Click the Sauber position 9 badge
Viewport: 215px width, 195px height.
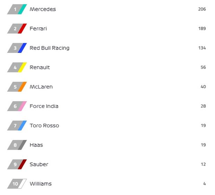point(17,165)
